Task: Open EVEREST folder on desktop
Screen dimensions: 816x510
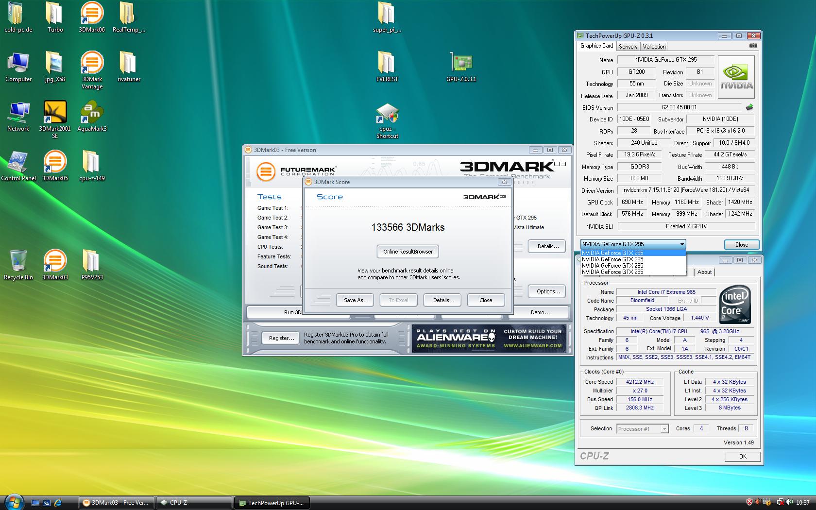Action: click(387, 67)
